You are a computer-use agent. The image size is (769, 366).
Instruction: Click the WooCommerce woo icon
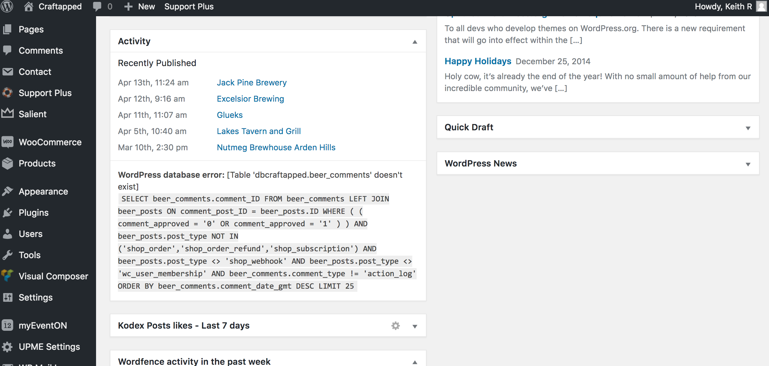tap(7, 142)
